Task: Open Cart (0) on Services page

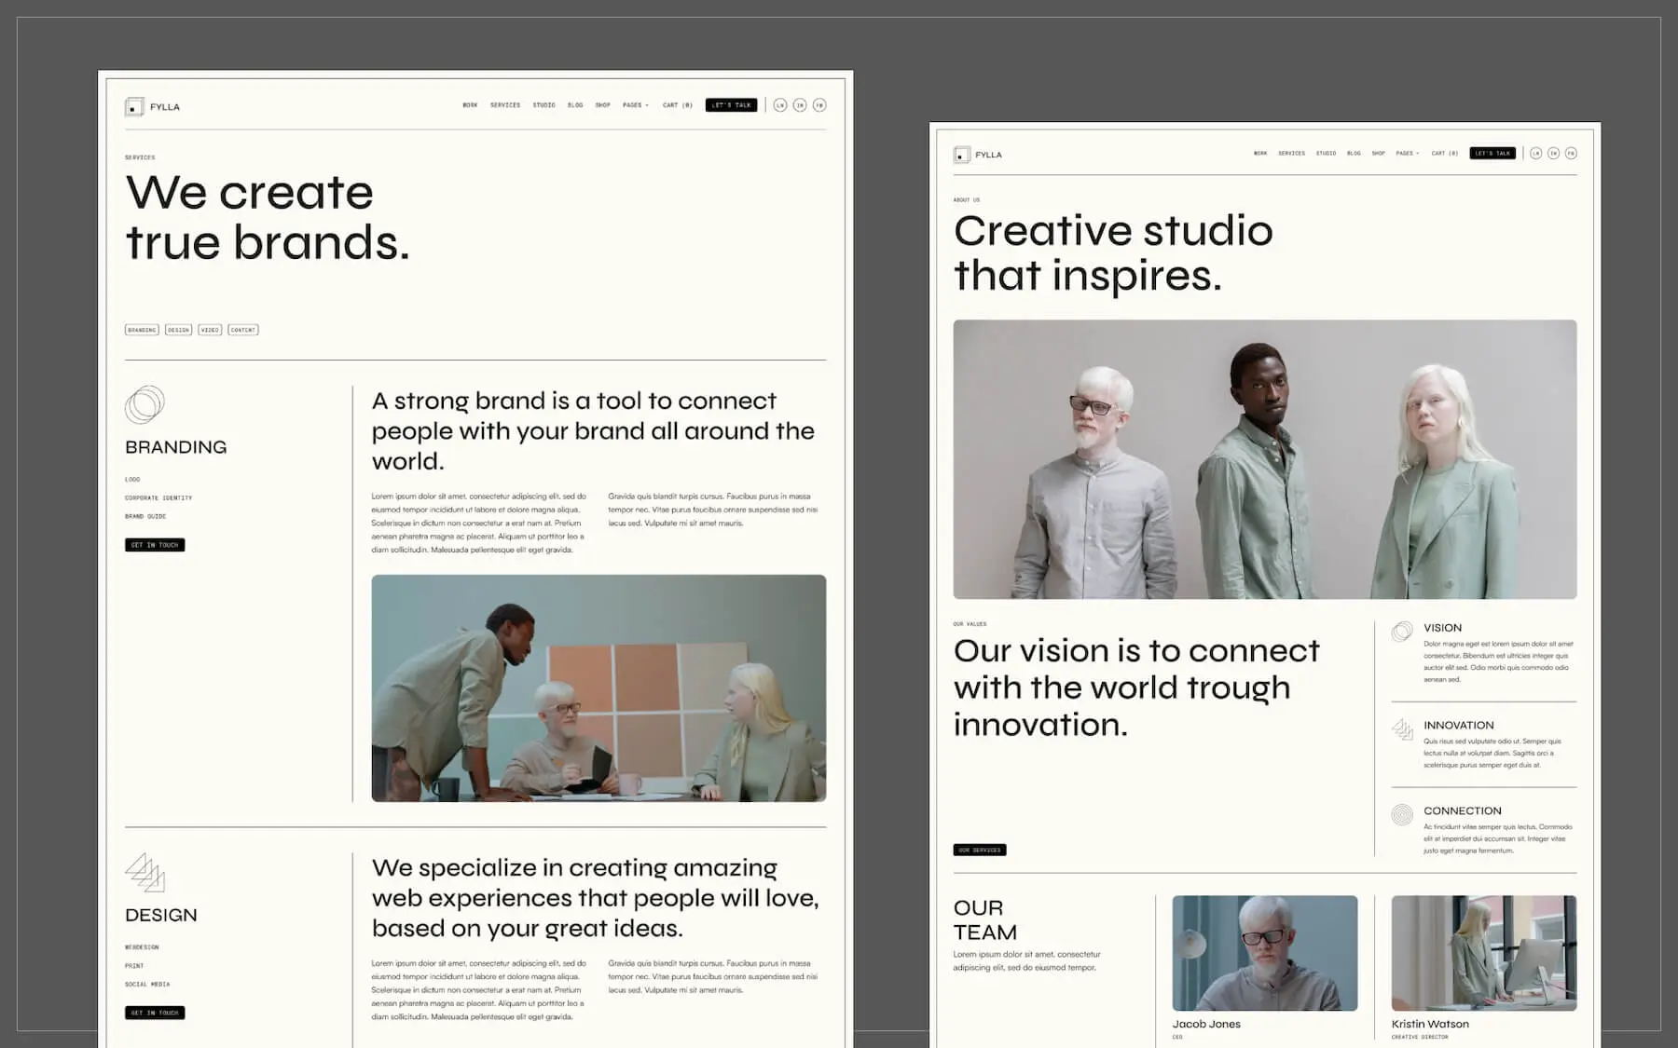Action: (678, 105)
